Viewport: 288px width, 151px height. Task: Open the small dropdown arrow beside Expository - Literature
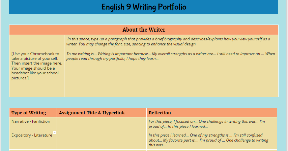point(55,133)
